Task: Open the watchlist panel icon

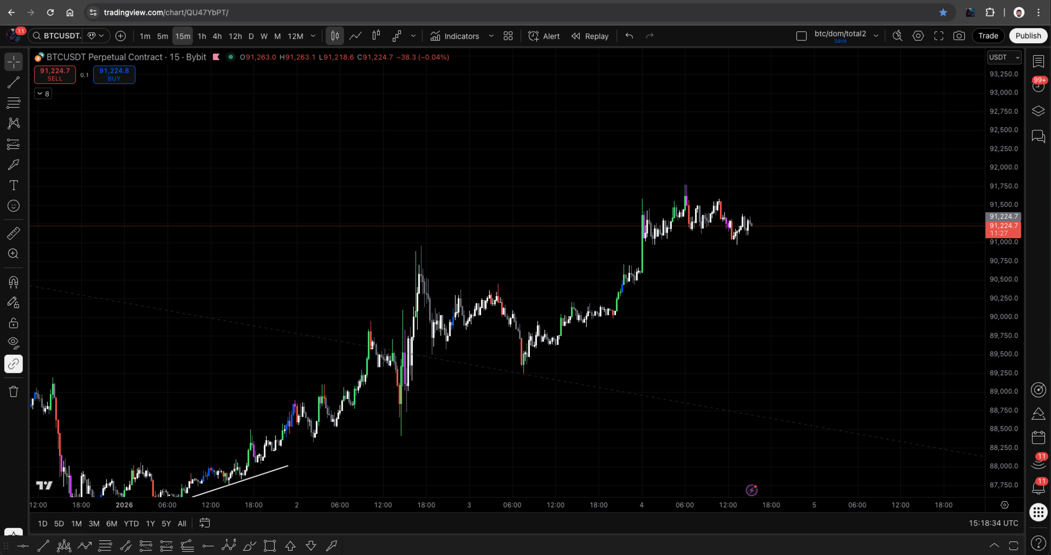Action: (x=1038, y=61)
